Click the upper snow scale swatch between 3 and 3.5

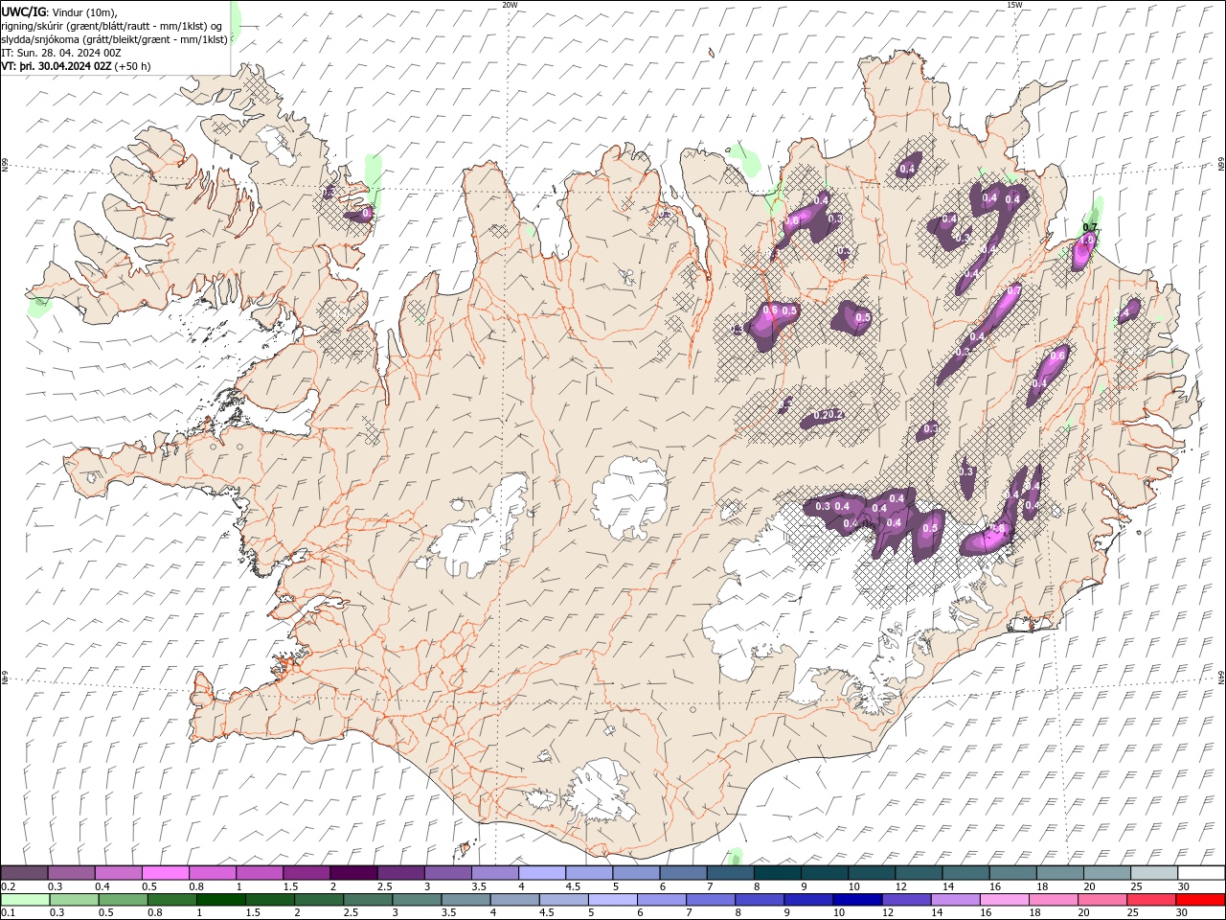[448, 873]
